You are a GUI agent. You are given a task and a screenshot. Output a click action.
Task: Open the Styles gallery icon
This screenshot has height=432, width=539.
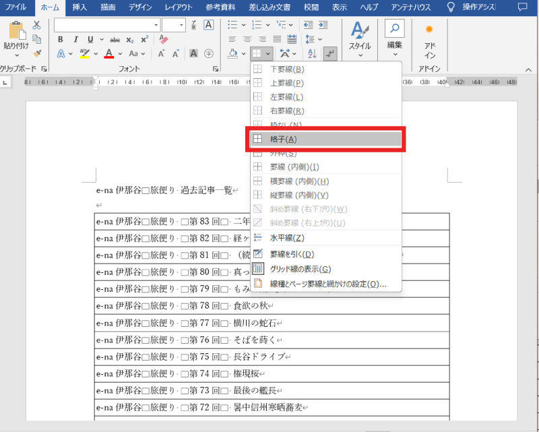pos(360,37)
